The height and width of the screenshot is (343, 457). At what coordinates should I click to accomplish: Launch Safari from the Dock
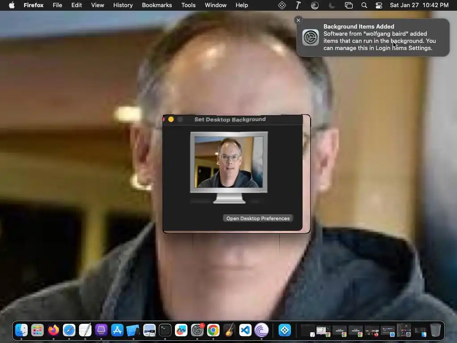(x=69, y=330)
